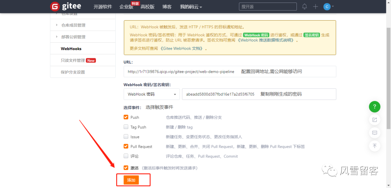391x188 pixels.
Task: Open the WebHook 密码 type dropdown
Action: [152, 94]
